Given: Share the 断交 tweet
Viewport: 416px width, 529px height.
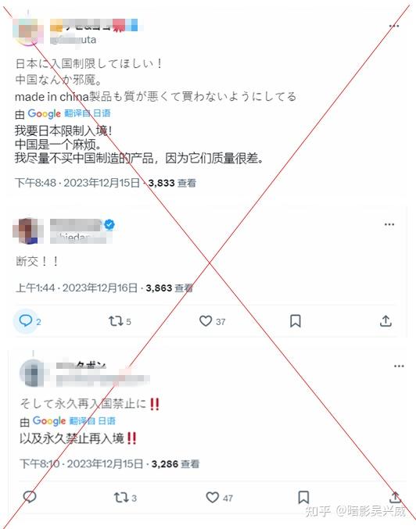Looking at the screenshot, I should [x=386, y=321].
